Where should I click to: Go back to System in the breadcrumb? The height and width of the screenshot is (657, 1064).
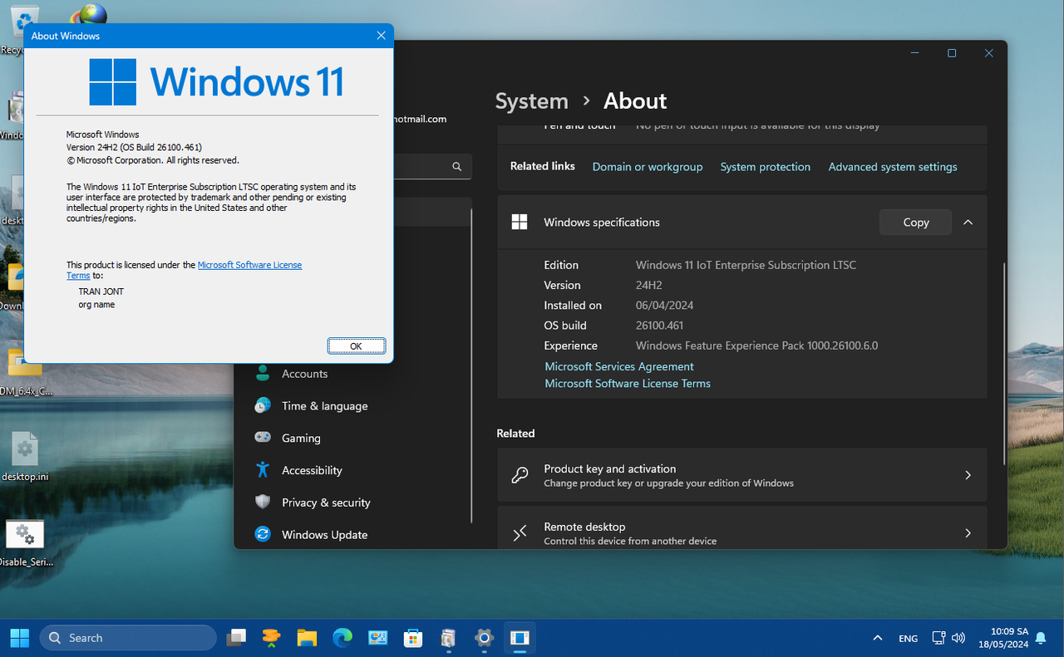[532, 101]
